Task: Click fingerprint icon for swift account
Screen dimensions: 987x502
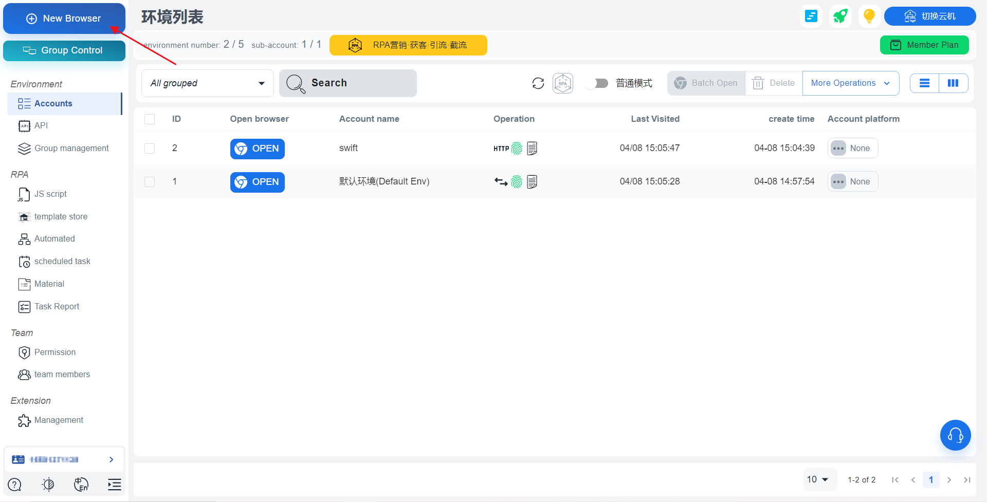Action: click(517, 148)
